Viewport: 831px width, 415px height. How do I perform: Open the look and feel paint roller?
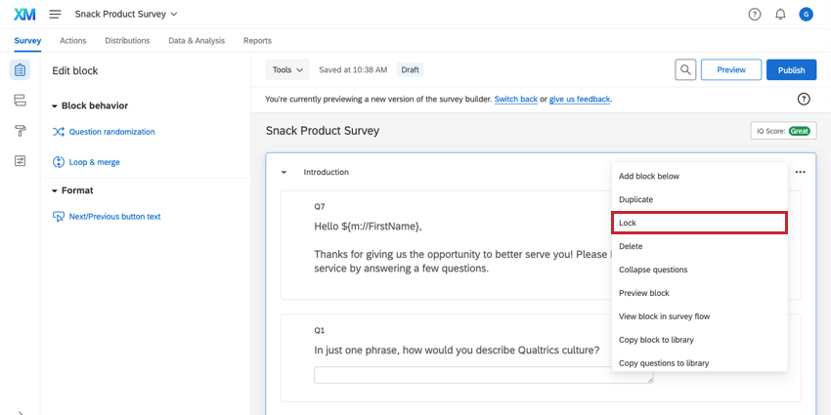pos(21,131)
